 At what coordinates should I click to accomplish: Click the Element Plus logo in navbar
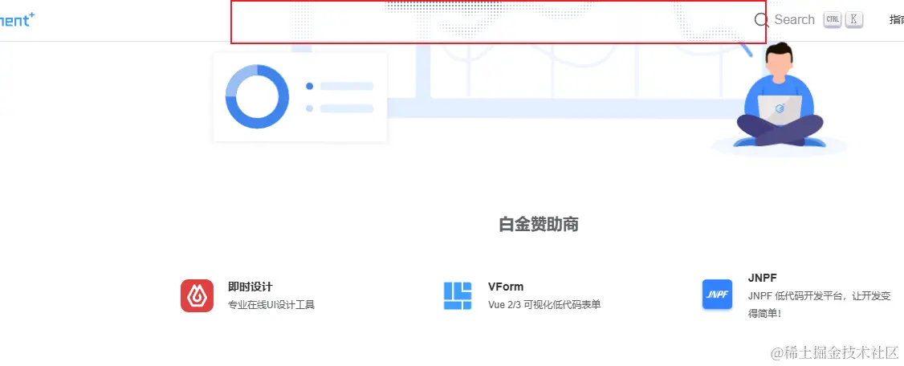(17, 19)
